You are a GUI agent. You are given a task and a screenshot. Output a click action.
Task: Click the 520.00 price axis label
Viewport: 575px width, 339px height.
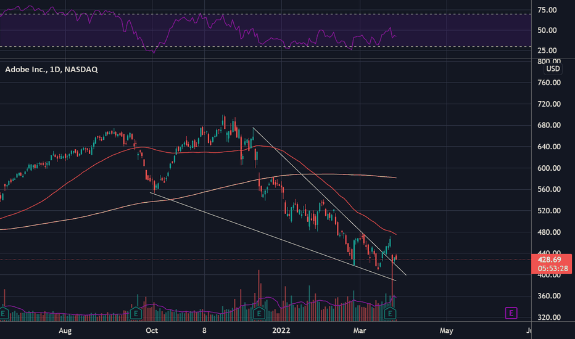pyautogui.click(x=549, y=211)
